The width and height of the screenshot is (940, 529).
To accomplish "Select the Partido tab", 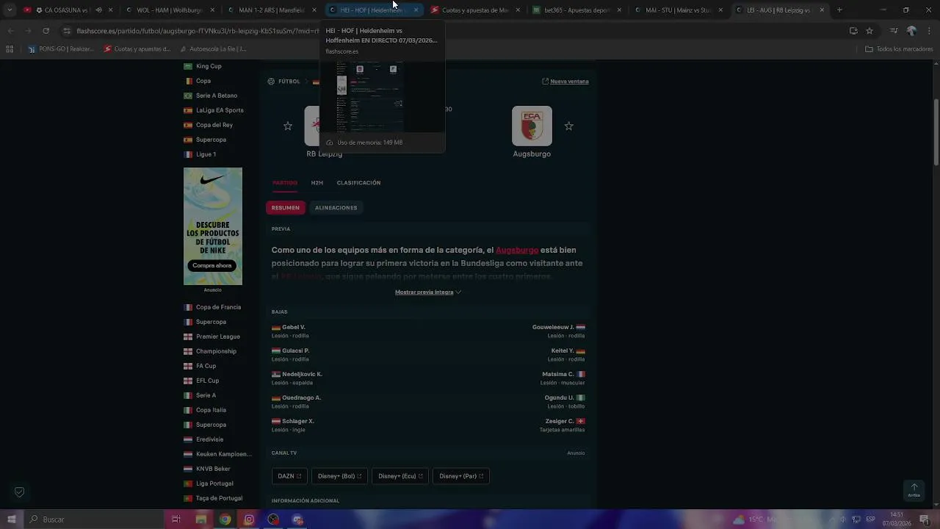I will click(285, 183).
